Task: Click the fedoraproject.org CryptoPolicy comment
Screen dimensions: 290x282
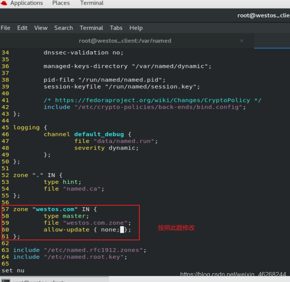Action: (153, 100)
